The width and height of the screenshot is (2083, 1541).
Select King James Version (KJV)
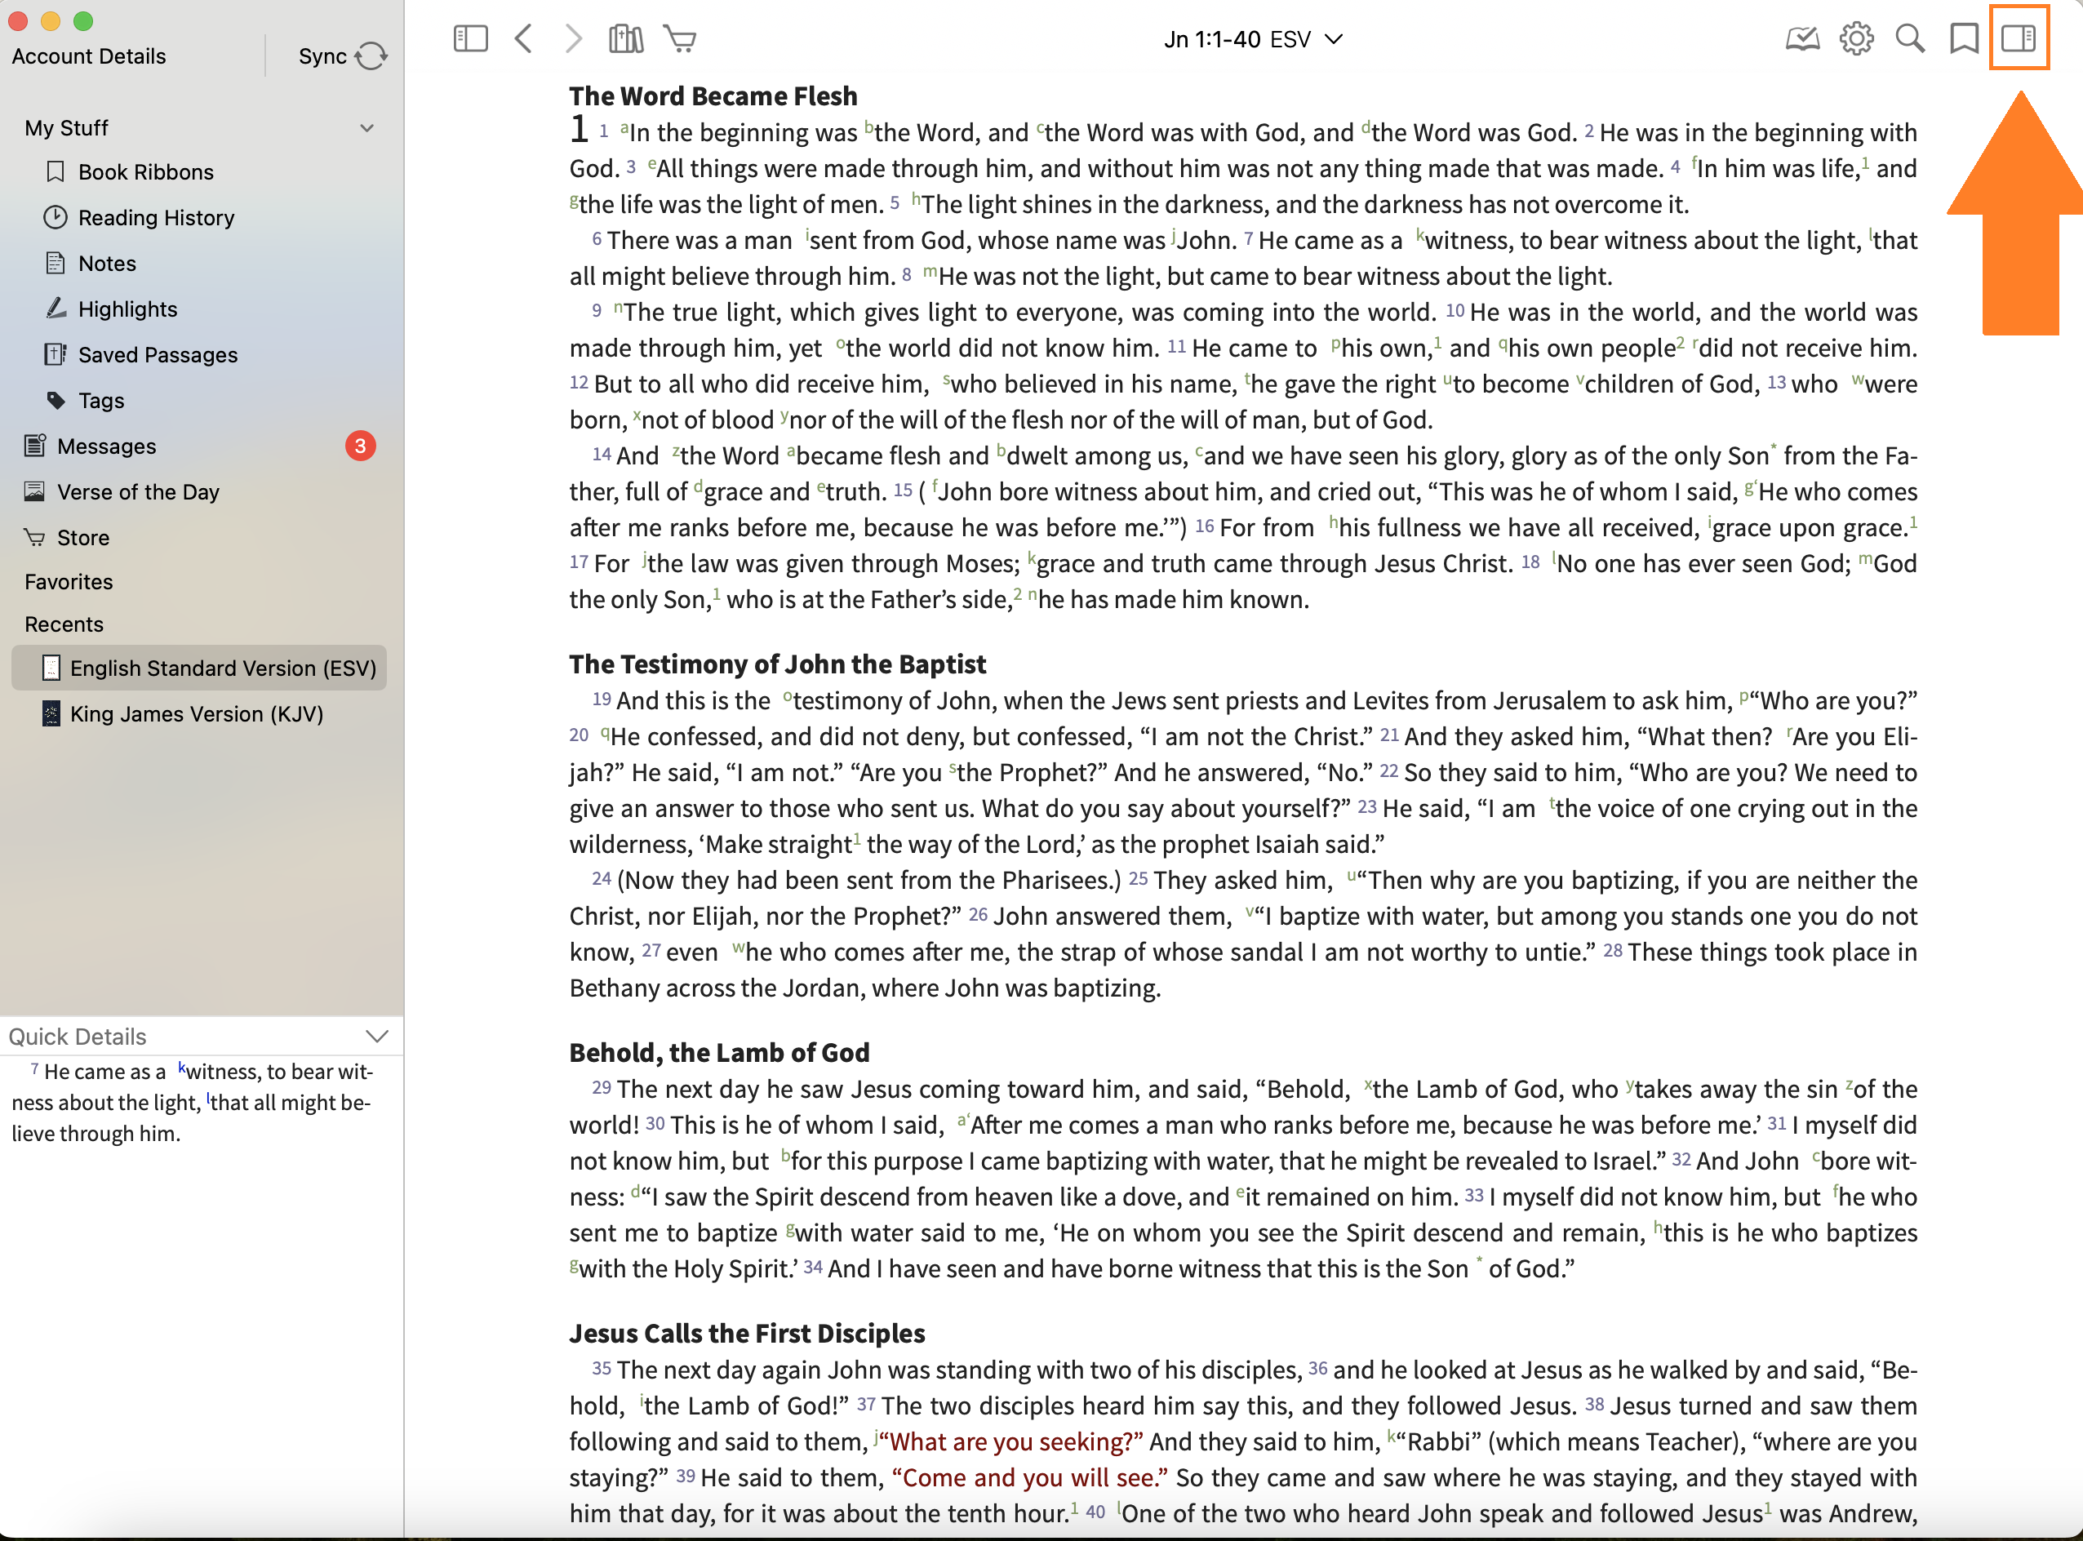(x=196, y=713)
